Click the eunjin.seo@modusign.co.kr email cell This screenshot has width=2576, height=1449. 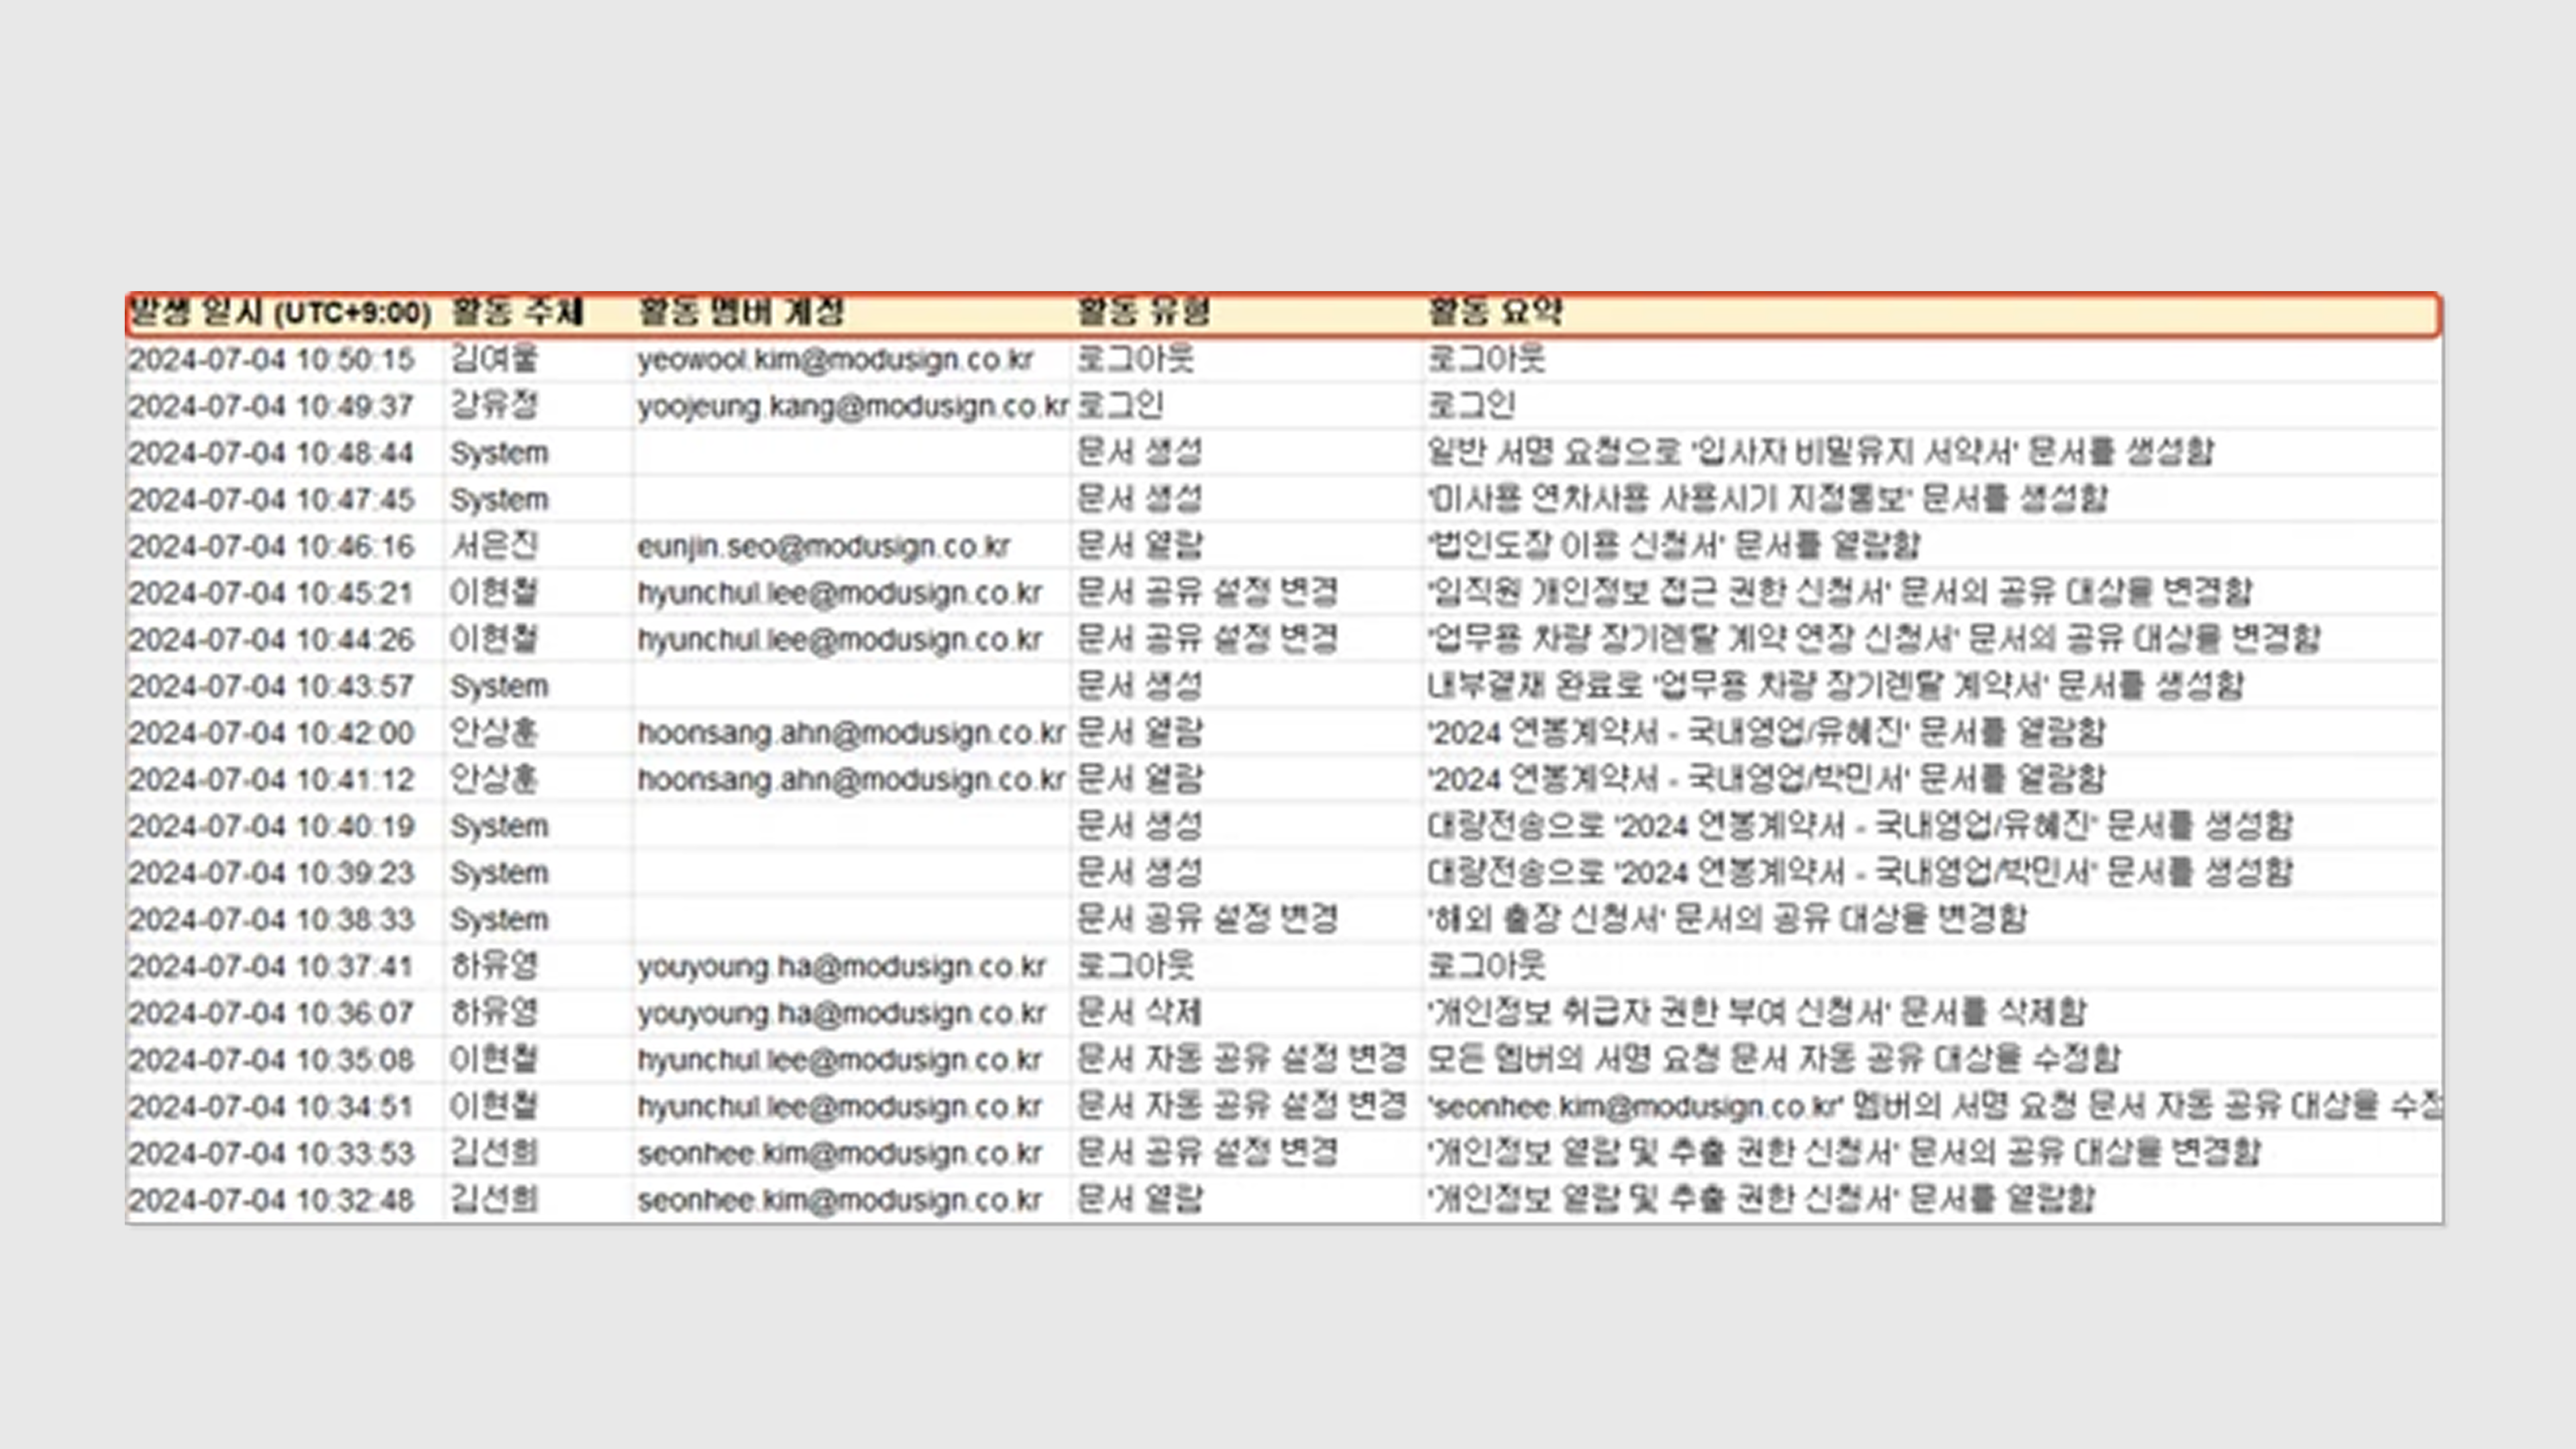(823, 546)
